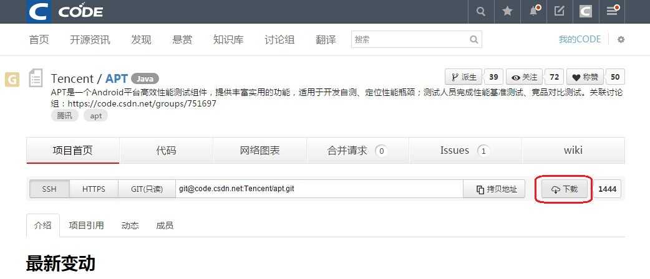Image resolution: width=650 pixels, height=279 pixels.
Task: Switch to 介绍 sub-tab
Action: (x=43, y=225)
